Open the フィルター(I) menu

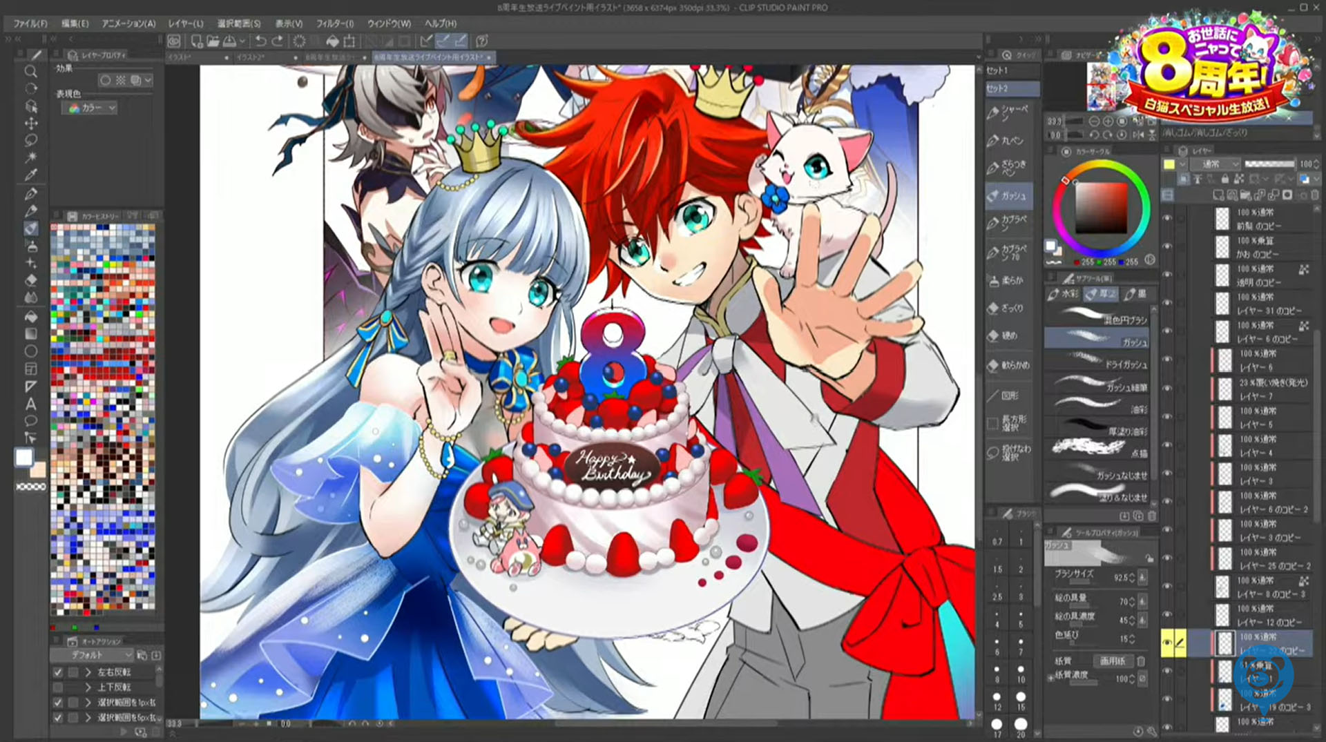pos(335,23)
